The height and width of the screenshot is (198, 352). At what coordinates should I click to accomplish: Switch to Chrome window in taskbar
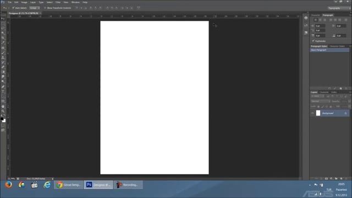click(x=68, y=185)
